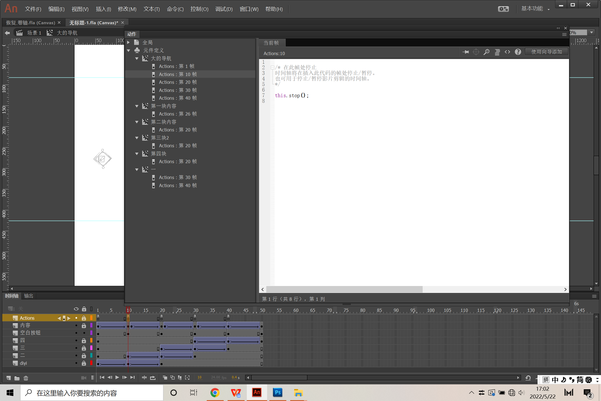601x401 pixels.
Task: Toggle visibility dot of 空白按钮 layer
Action: [x=76, y=333]
